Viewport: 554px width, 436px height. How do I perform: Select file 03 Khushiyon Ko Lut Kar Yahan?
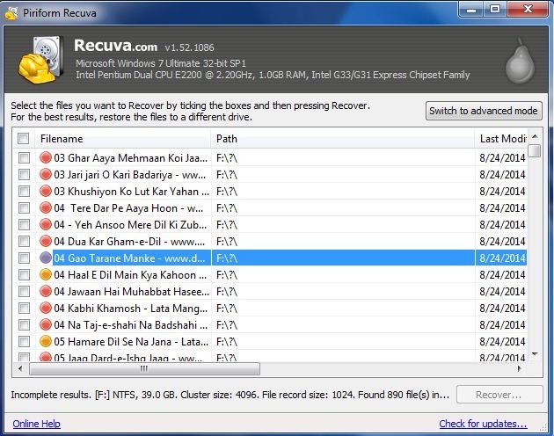pos(131,192)
